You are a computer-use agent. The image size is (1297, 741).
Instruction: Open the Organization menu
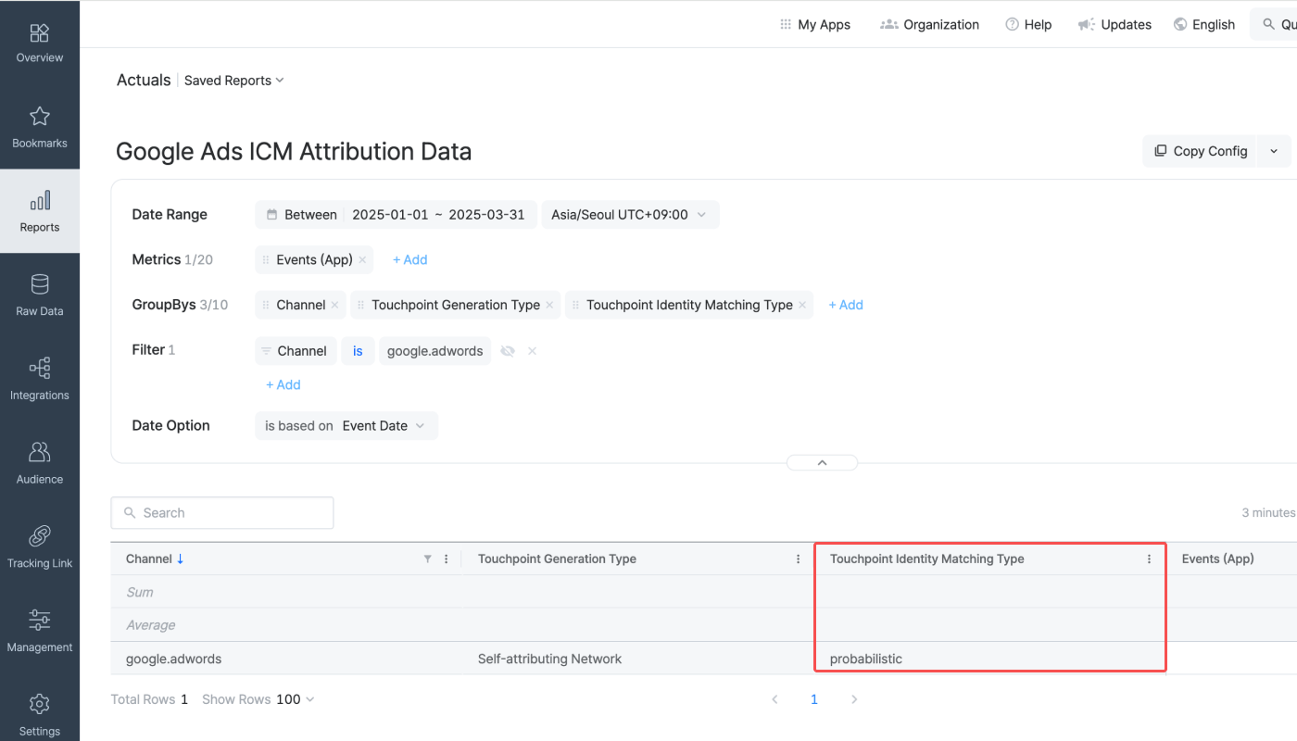(929, 25)
